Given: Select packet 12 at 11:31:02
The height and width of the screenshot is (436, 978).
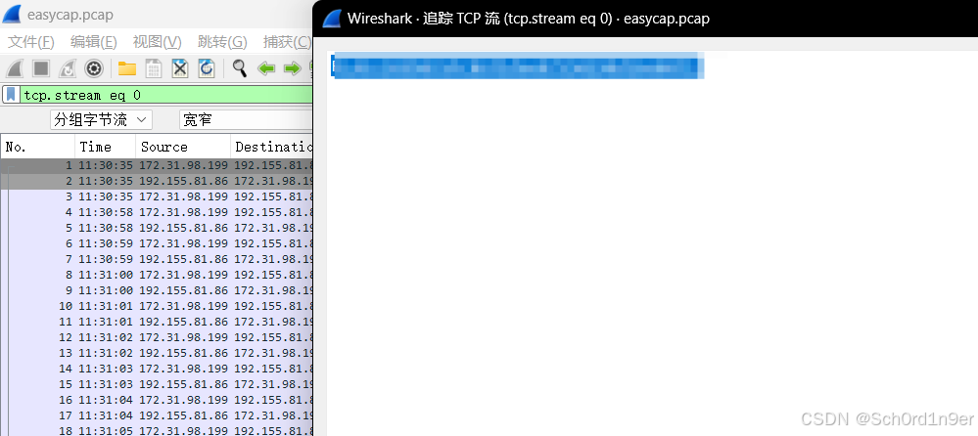Looking at the screenshot, I should [x=157, y=337].
